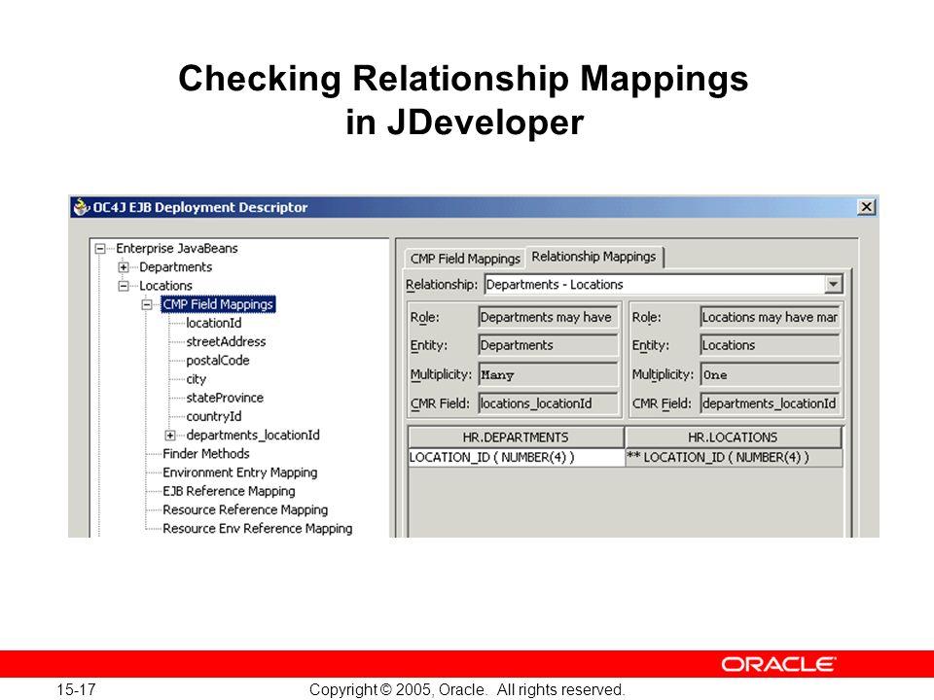Image resolution: width=934 pixels, height=700 pixels.
Task: Select Enterprise JavaBeans in tree
Action: pos(177,248)
